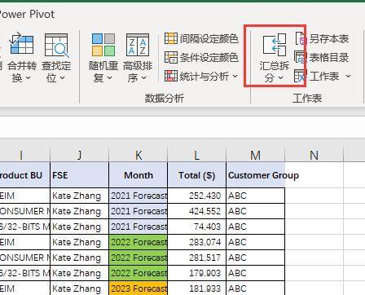Click the green 2022 Forecast cell for 283,074

click(x=139, y=242)
